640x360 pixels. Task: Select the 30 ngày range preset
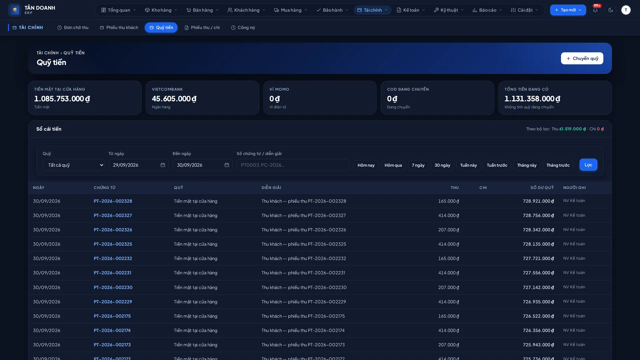[442, 165]
